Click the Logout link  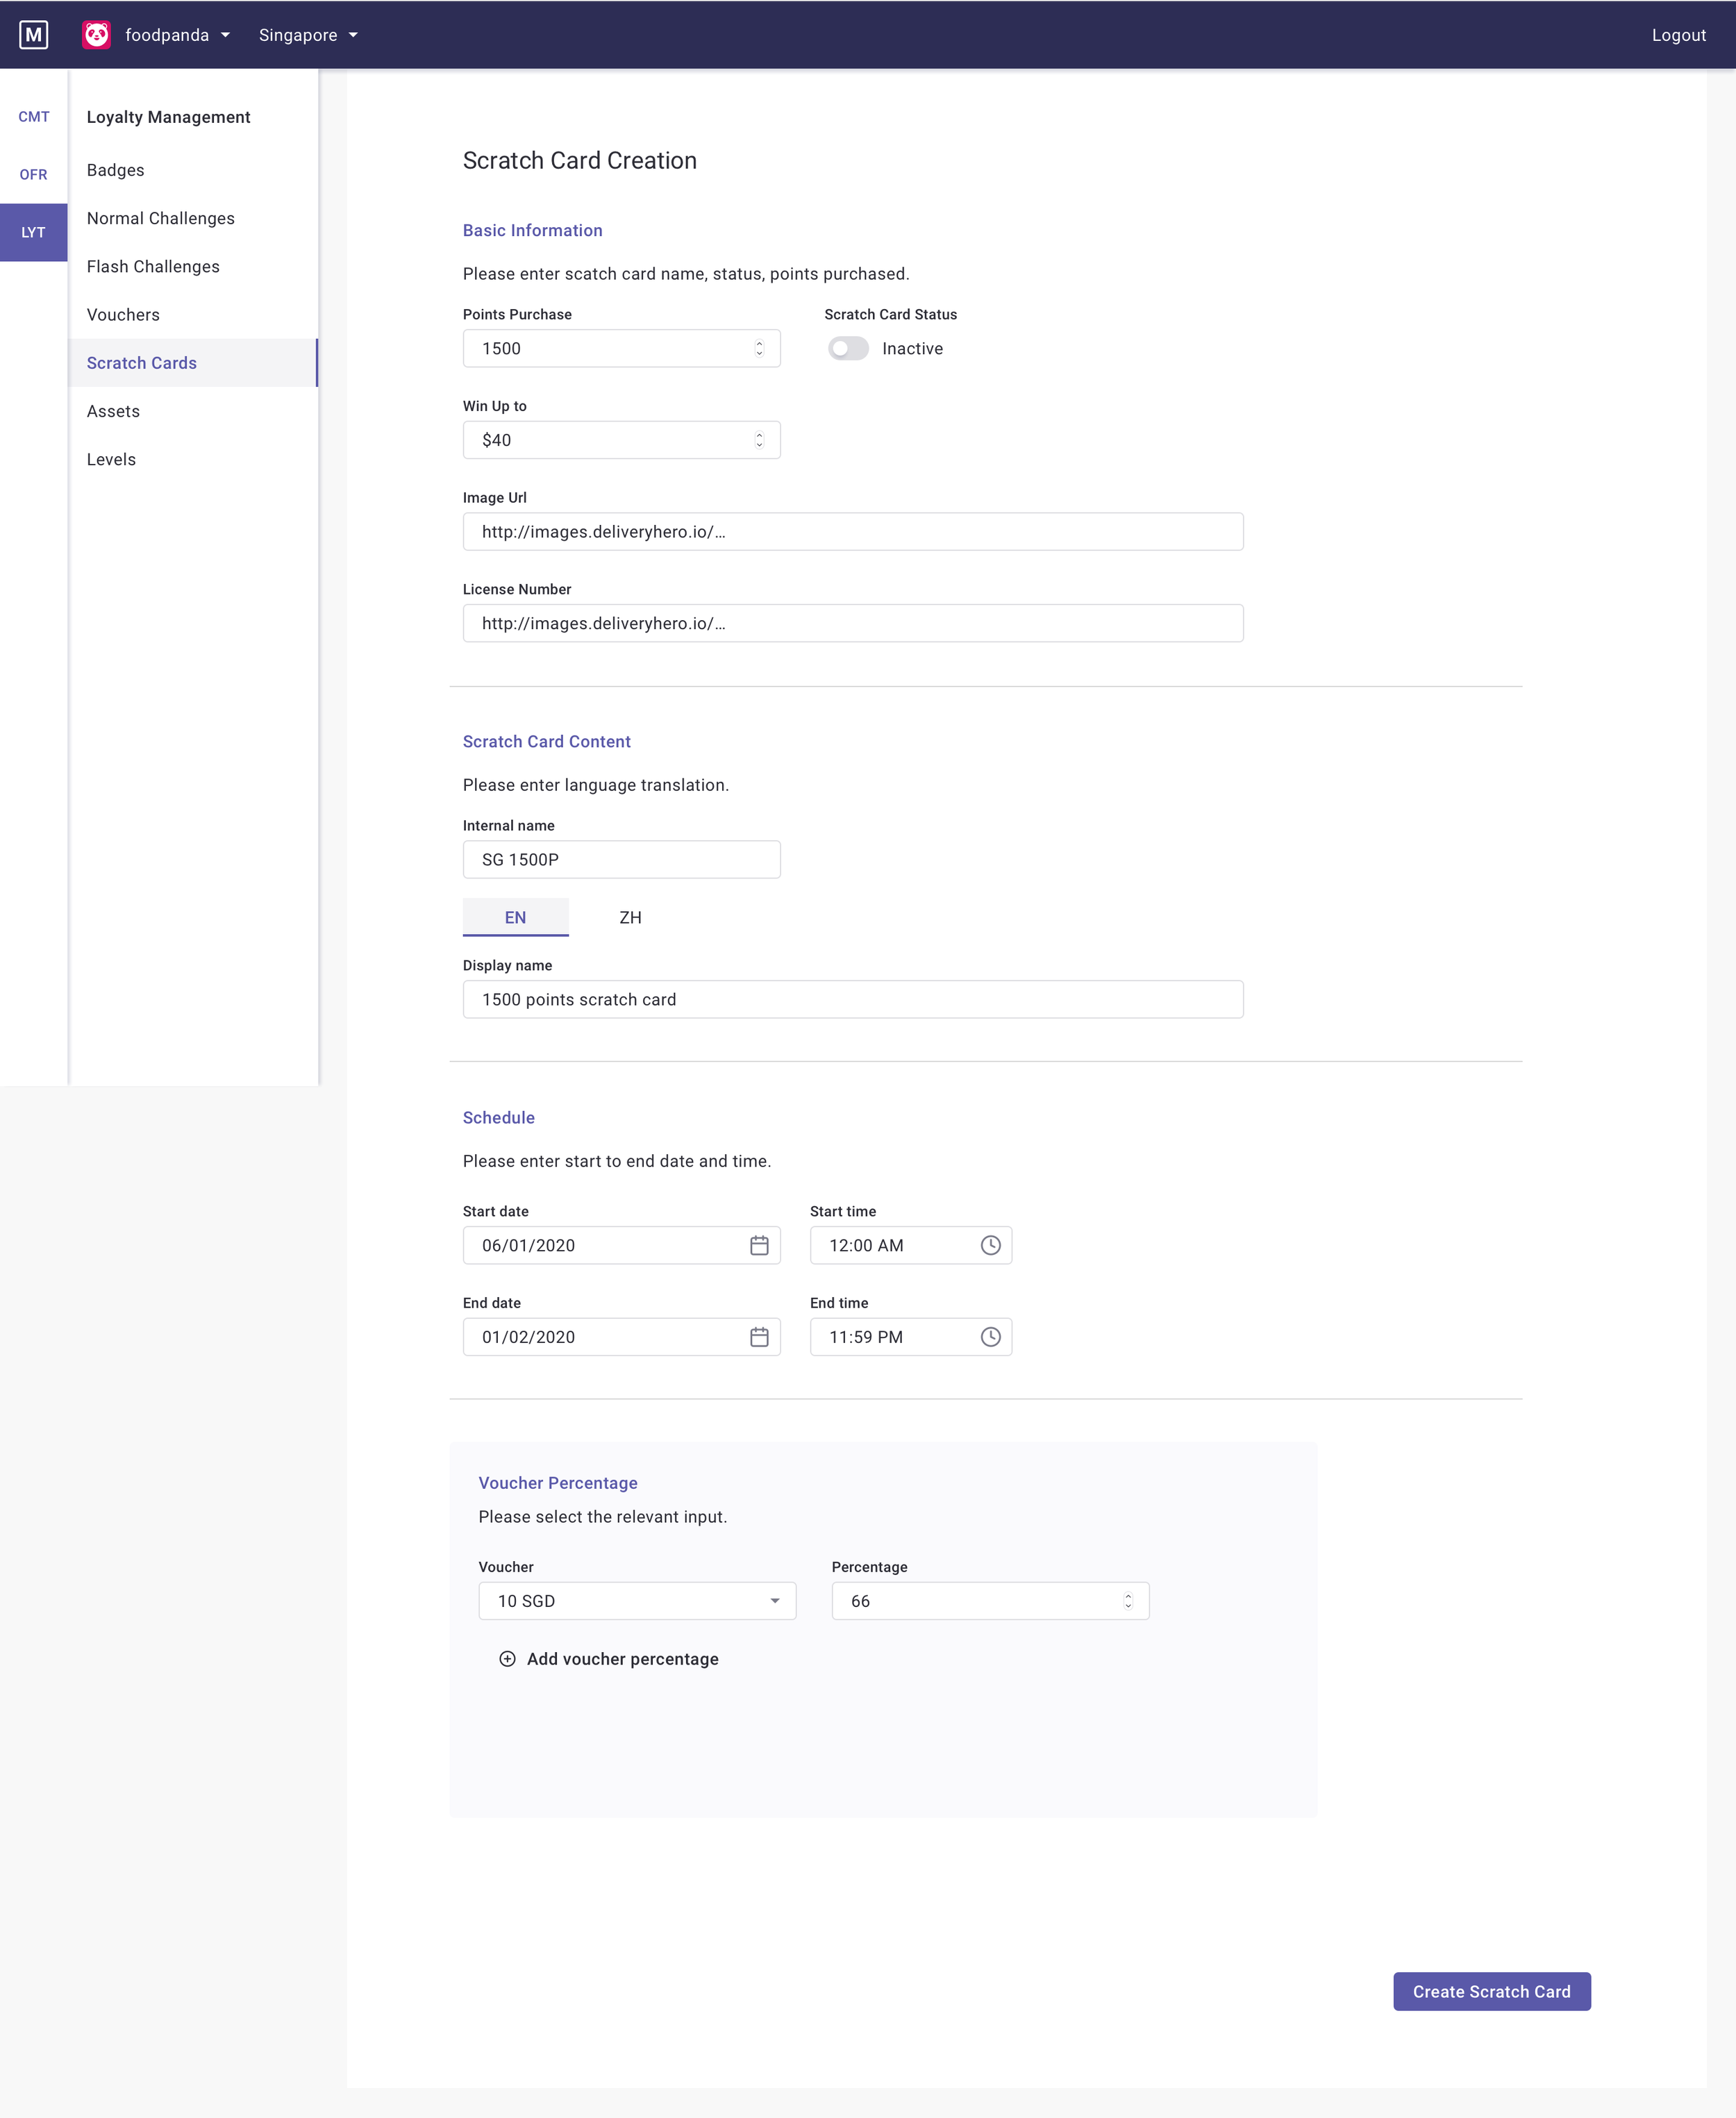click(x=1678, y=35)
